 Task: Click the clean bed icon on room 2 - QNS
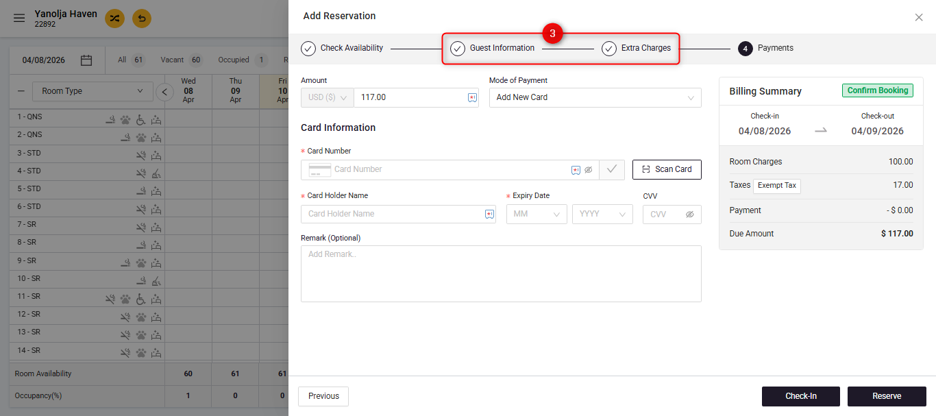tap(156, 137)
